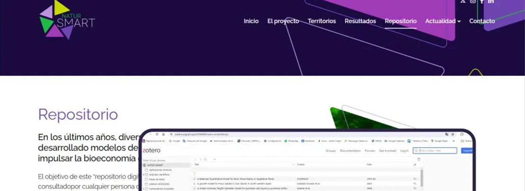Go to the Inicio menu item
Screen dimensions: 525x191
point(251,21)
